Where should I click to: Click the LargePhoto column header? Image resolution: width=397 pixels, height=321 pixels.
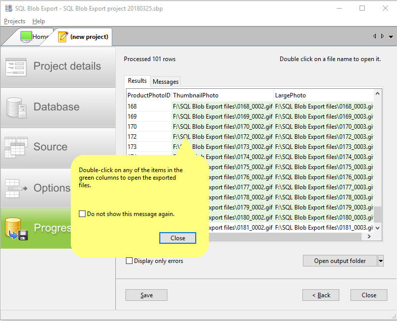point(324,95)
